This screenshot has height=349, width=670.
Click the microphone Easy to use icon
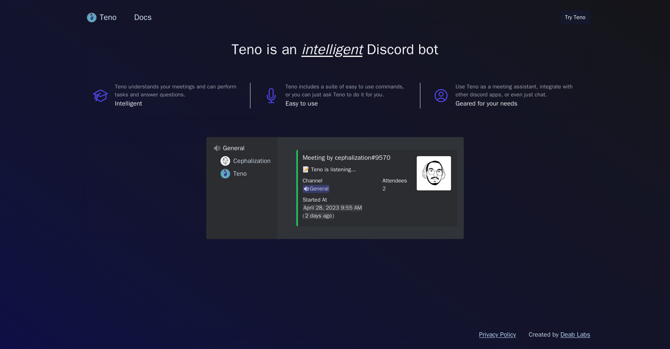click(x=271, y=96)
